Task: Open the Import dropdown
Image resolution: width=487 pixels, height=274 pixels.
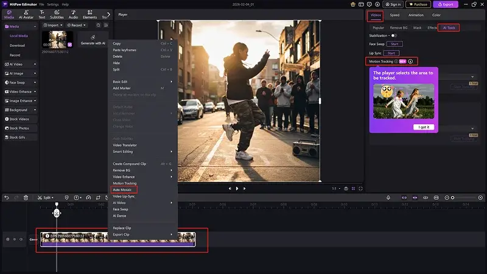Action: click(53, 25)
